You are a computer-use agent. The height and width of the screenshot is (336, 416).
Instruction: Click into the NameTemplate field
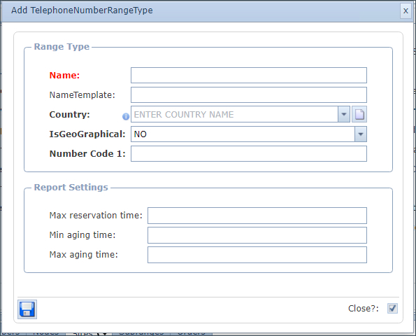coord(249,94)
